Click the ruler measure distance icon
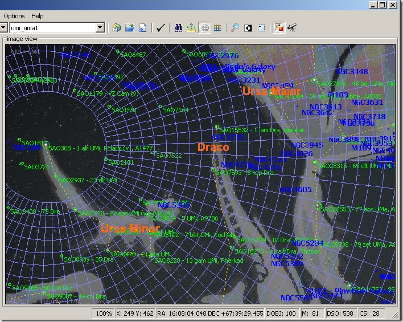This screenshot has height=322, width=403. coord(191,27)
